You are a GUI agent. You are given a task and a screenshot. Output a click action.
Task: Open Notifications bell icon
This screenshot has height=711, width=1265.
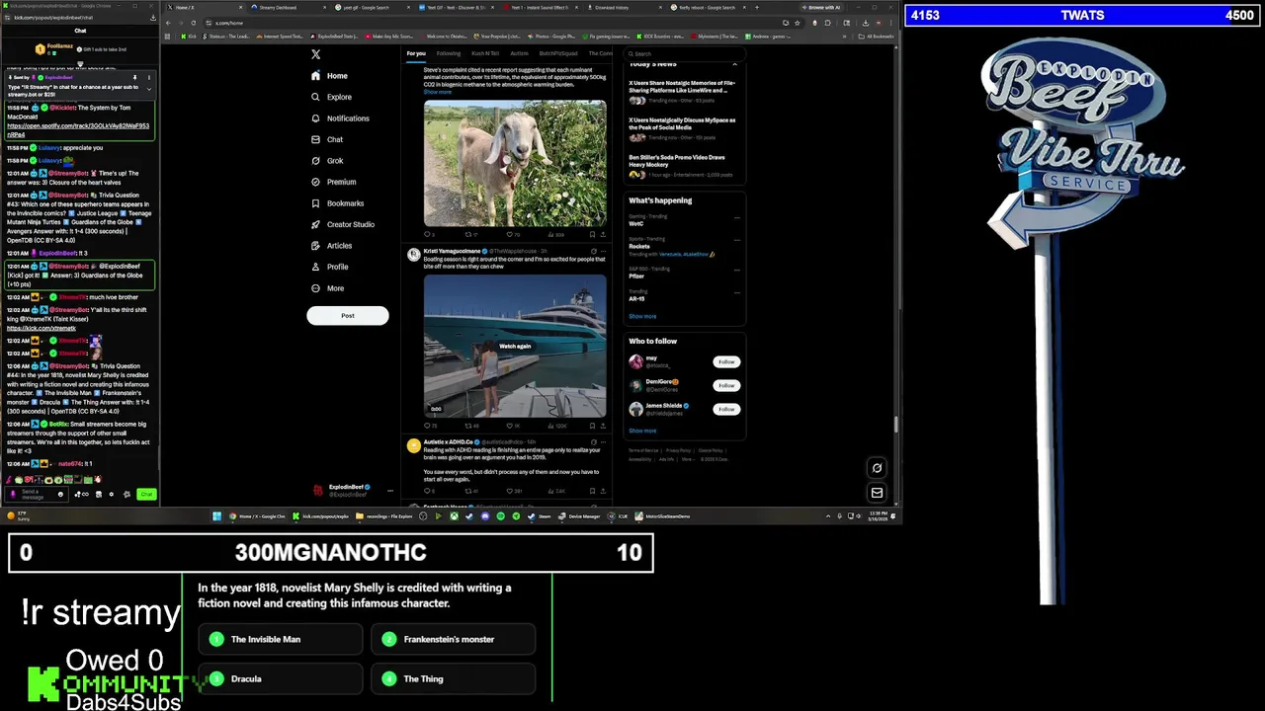315,118
